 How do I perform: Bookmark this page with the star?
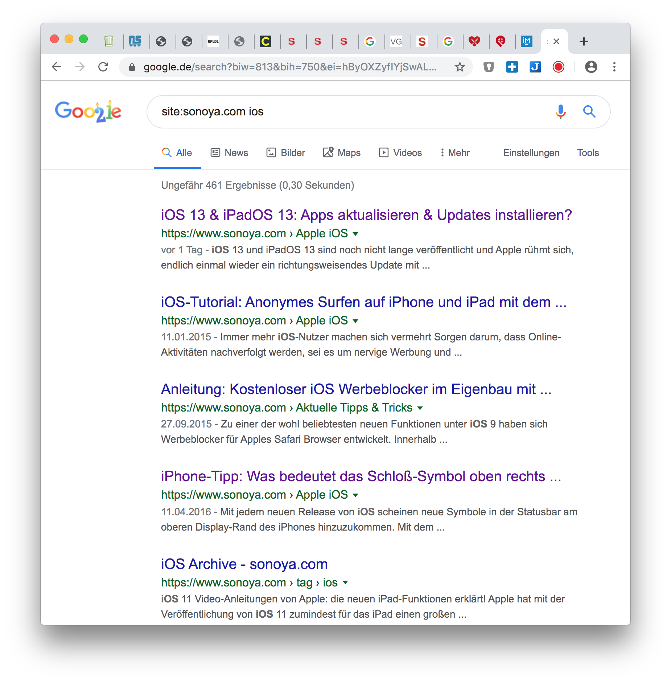[460, 67]
